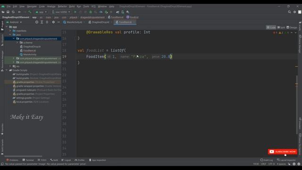Open IDE settings gear icon
This screenshot has width=302, height=170.
click(294, 12)
